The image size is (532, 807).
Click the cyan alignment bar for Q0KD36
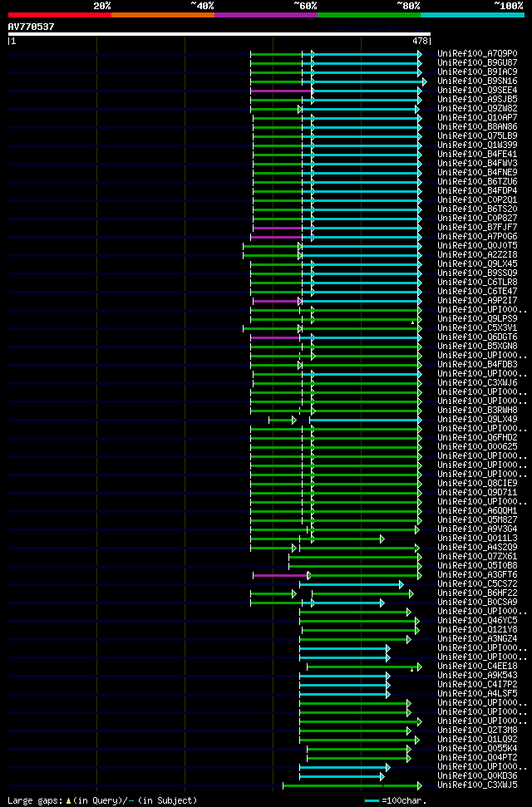[x=340, y=776]
